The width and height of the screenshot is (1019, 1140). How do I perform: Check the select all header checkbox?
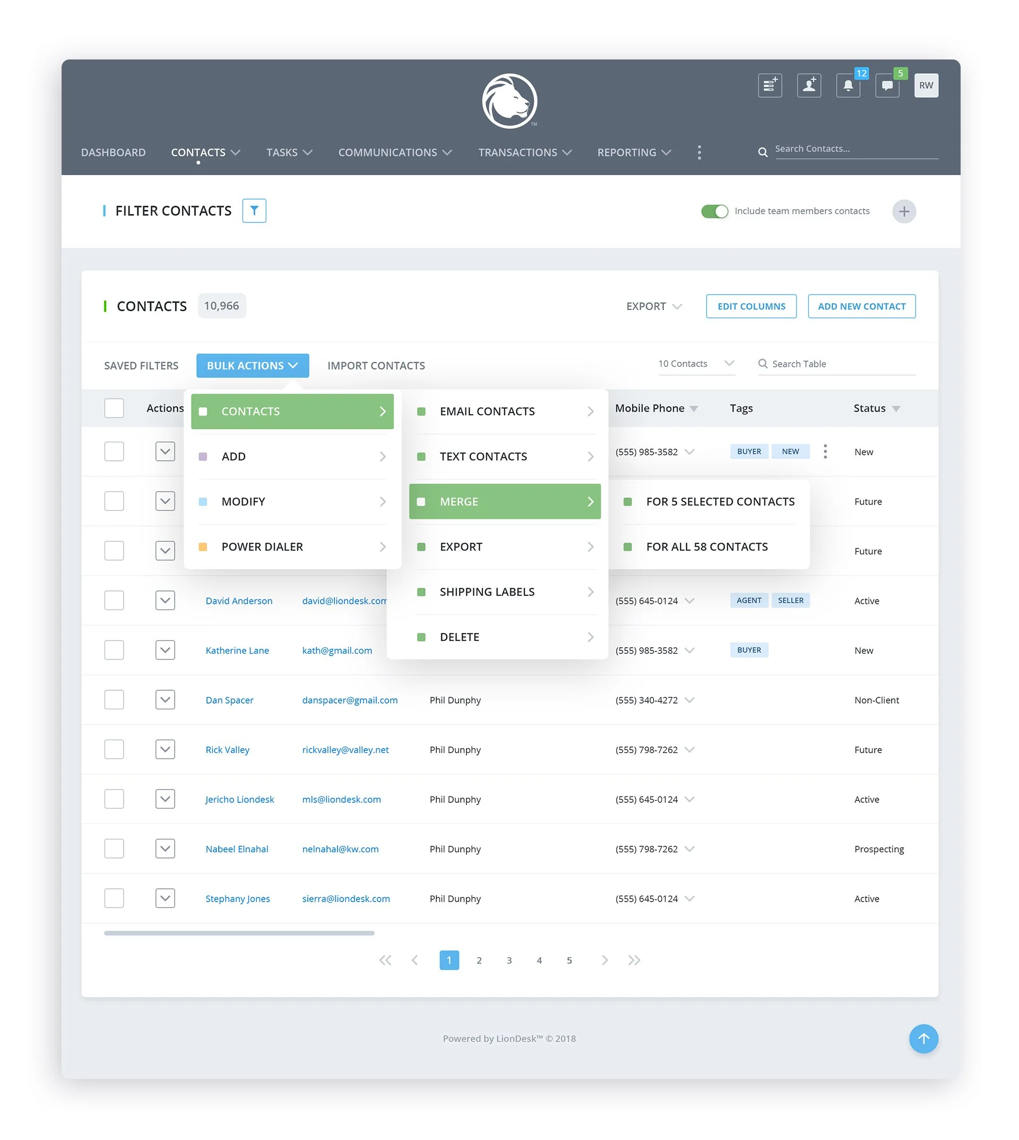[x=114, y=408]
